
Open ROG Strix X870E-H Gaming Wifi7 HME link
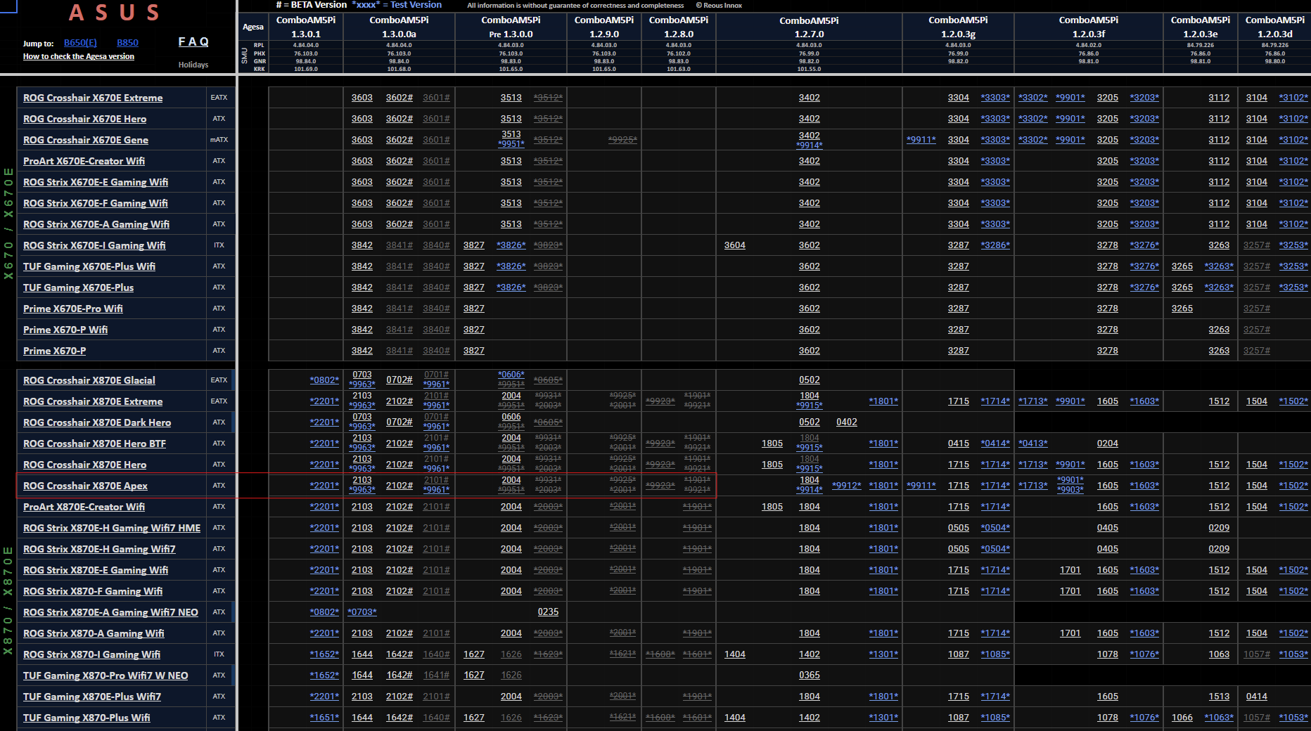(x=112, y=528)
